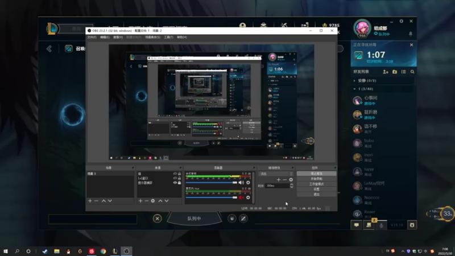Collapse the 1 (3/40) friend group

383,89
